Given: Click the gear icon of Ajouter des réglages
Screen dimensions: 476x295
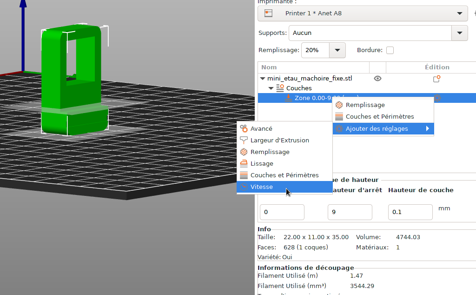Looking at the screenshot, I should coord(339,128).
